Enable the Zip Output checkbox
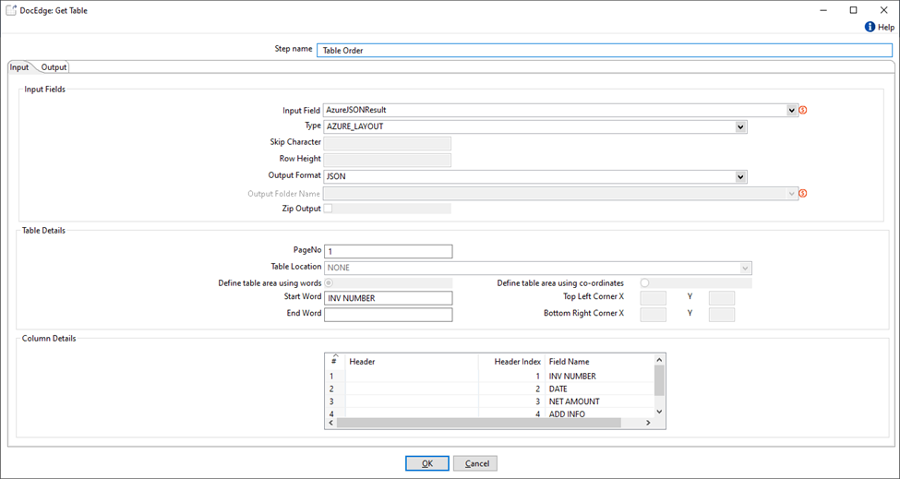This screenshot has height=479, width=900. coord(328,209)
